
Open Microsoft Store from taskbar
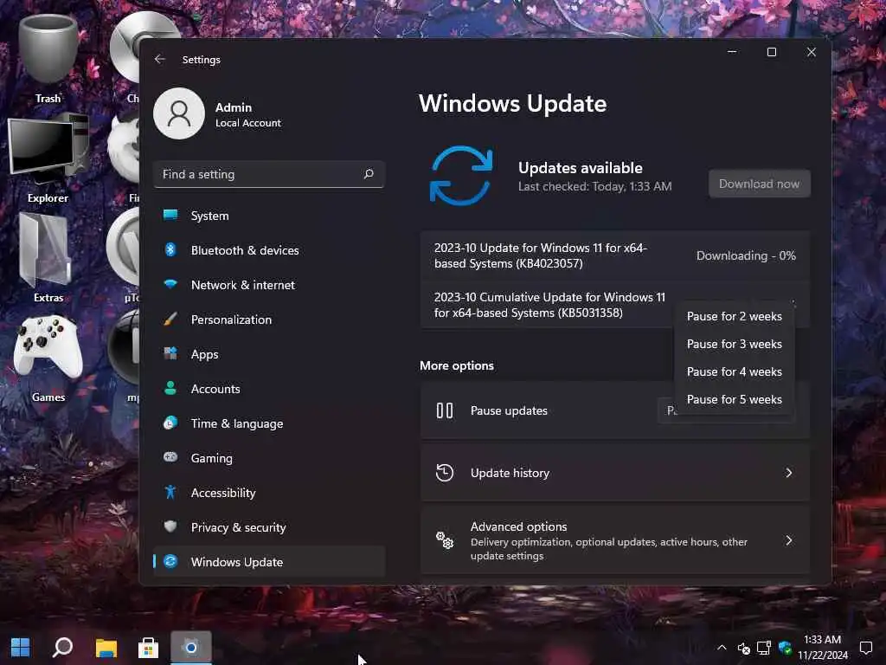(x=148, y=648)
